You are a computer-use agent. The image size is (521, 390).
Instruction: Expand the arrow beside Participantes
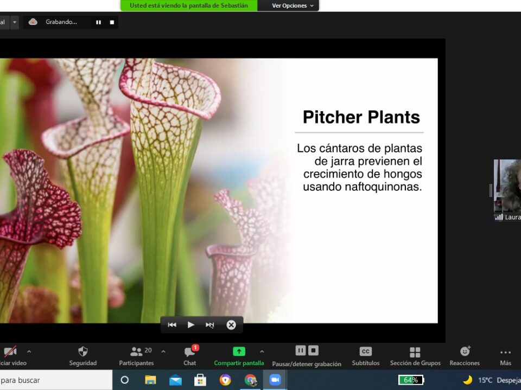[163, 351]
